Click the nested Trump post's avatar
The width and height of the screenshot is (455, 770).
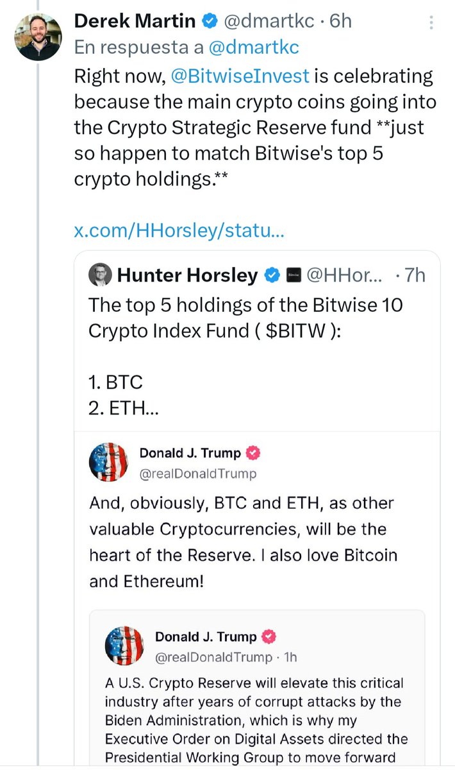124,646
